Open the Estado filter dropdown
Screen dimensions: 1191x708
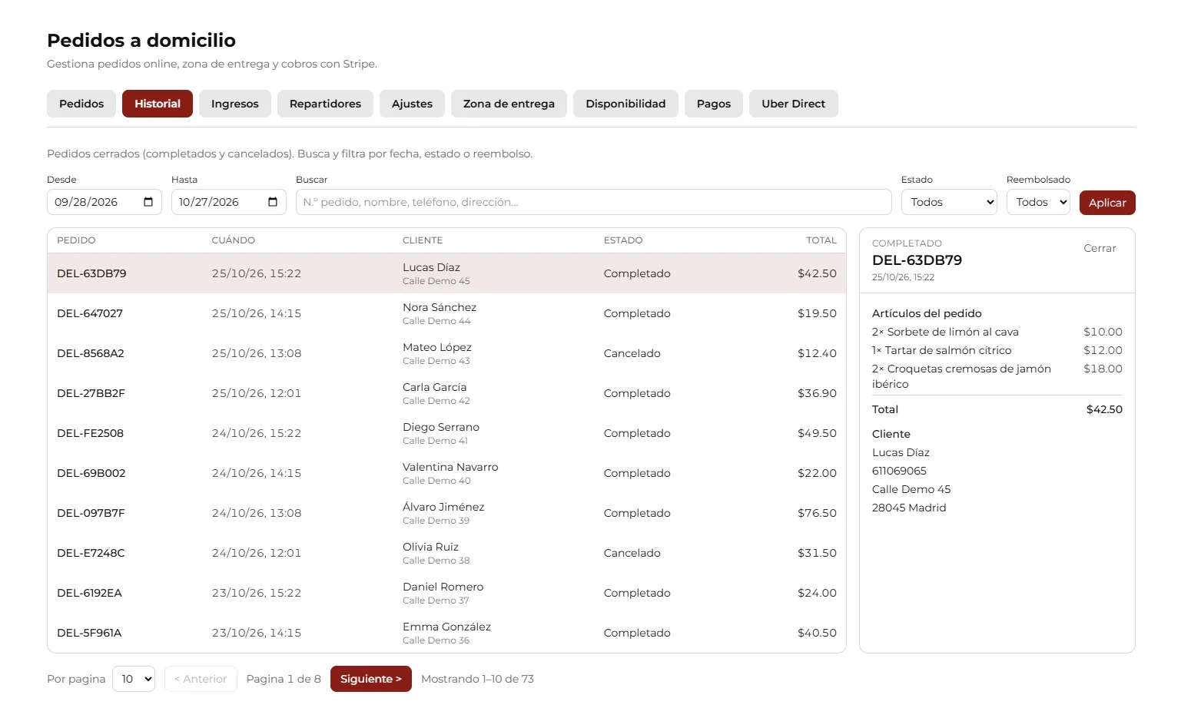pyautogui.click(x=950, y=202)
